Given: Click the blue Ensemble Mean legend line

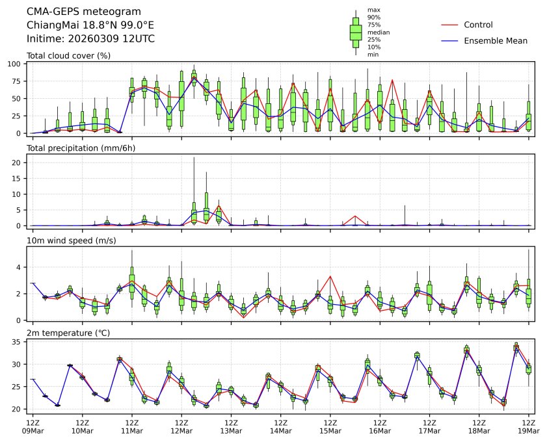Looking at the screenshot, I should tap(451, 41).
